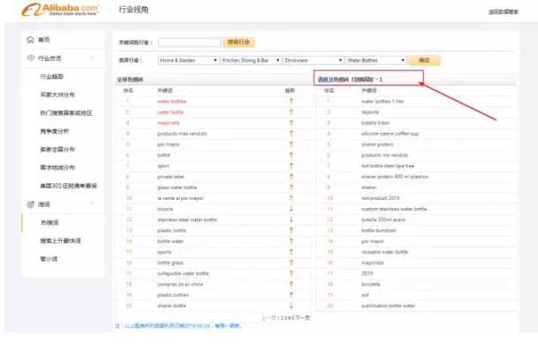Click the 'bicicleta' keyword
The width and height of the screenshot is (538, 349).
[371, 284]
